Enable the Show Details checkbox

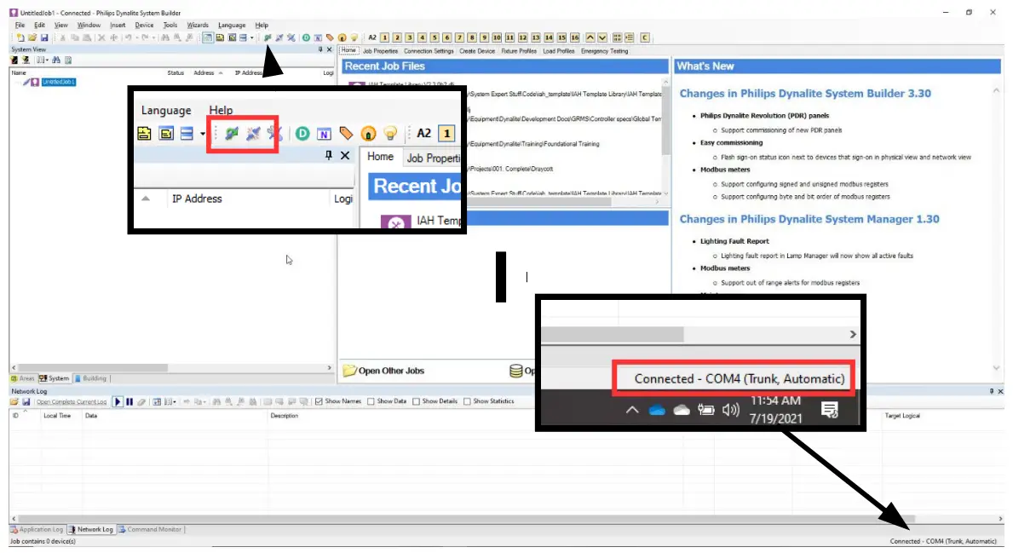click(x=416, y=402)
